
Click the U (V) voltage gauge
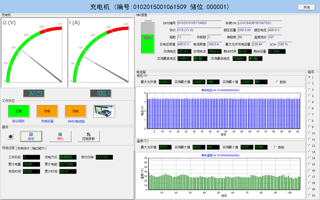point(34,52)
